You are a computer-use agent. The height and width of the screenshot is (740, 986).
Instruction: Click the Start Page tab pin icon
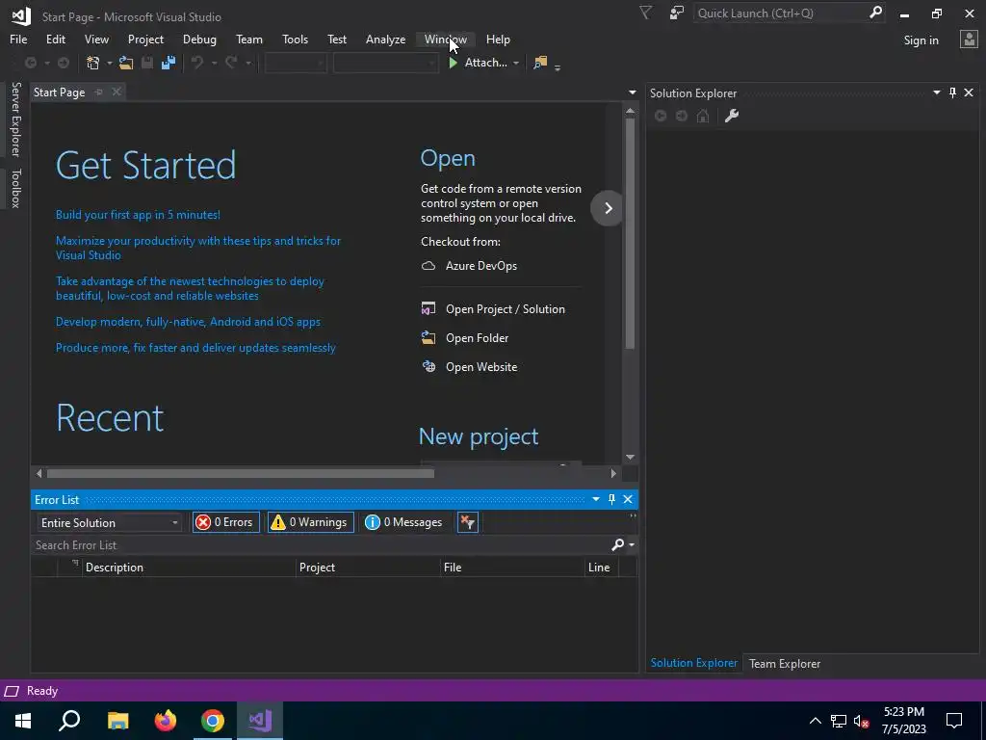(99, 92)
